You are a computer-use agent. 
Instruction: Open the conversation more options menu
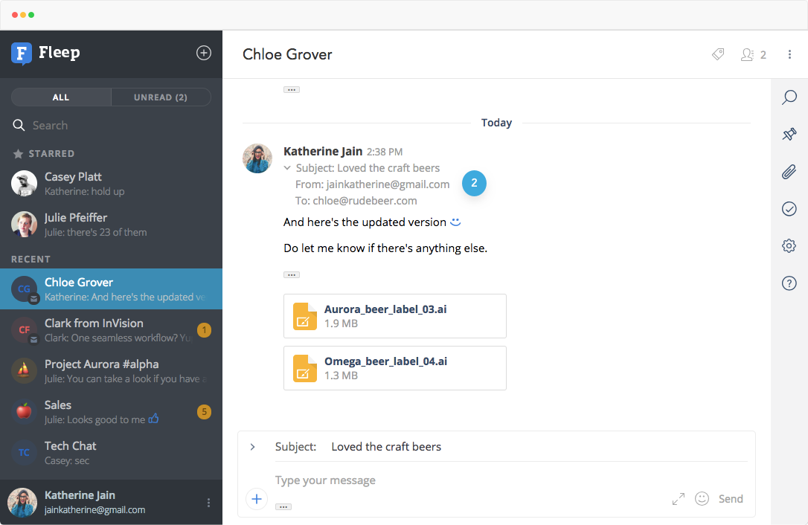tap(789, 54)
